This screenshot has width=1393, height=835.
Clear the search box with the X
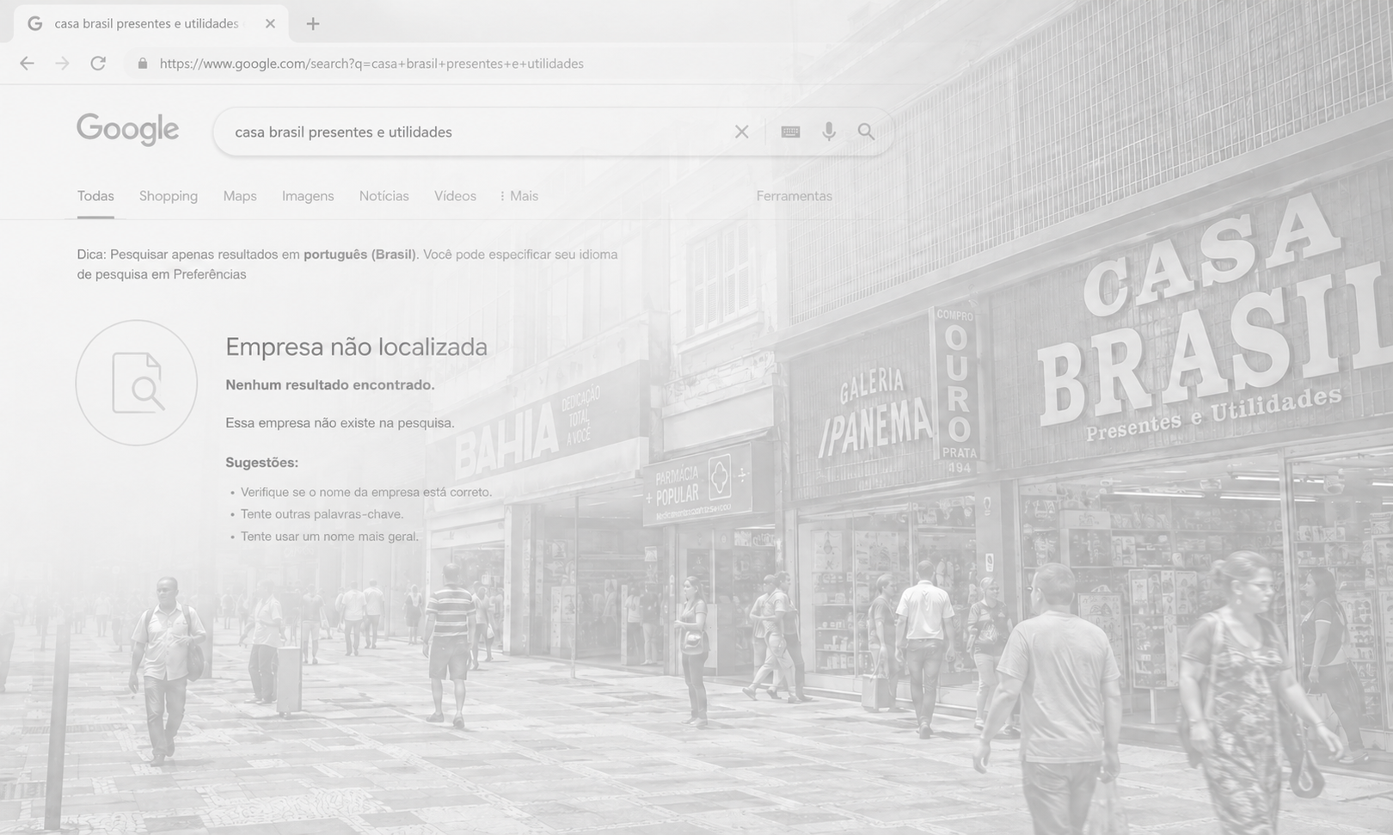[741, 132]
